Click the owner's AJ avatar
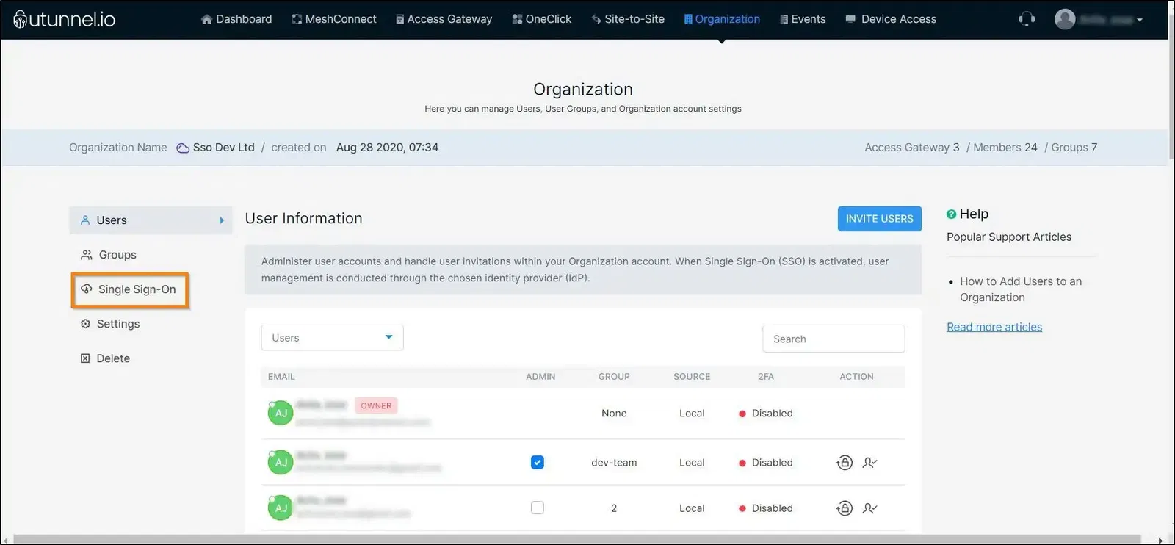The image size is (1175, 545). click(281, 414)
